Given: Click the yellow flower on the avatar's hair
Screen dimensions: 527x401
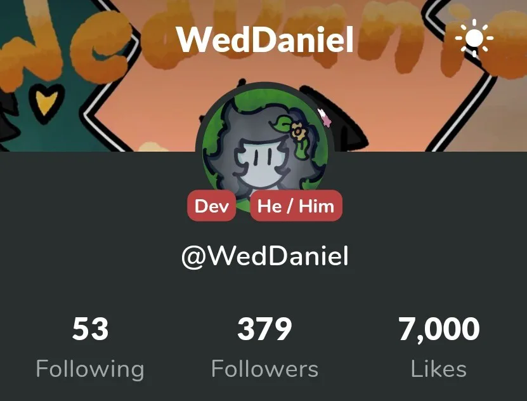Looking at the screenshot, I should (x=297, y=131).
